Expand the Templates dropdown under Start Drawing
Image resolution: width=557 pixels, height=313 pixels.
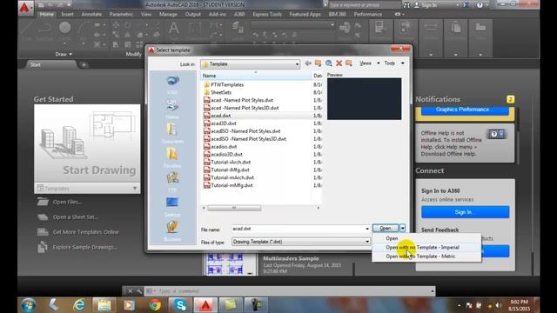coord(135,188)
